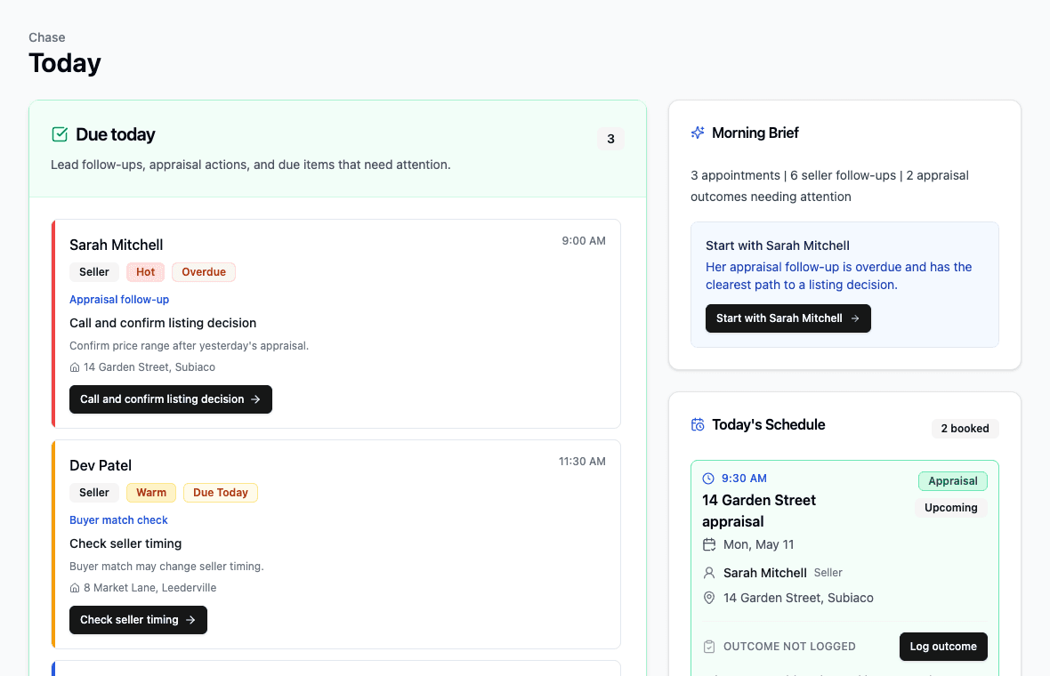Click '14 Garden Street, Subiaco' in schedule card

tap(798, 598)
